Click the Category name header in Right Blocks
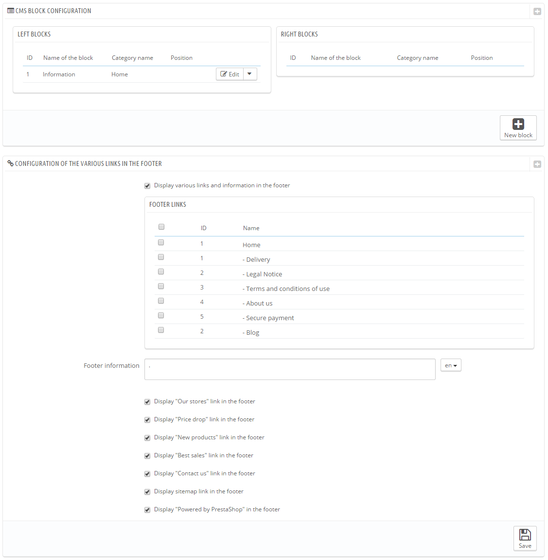The height and width of the screenshot is (560, 548). (417, 58)
